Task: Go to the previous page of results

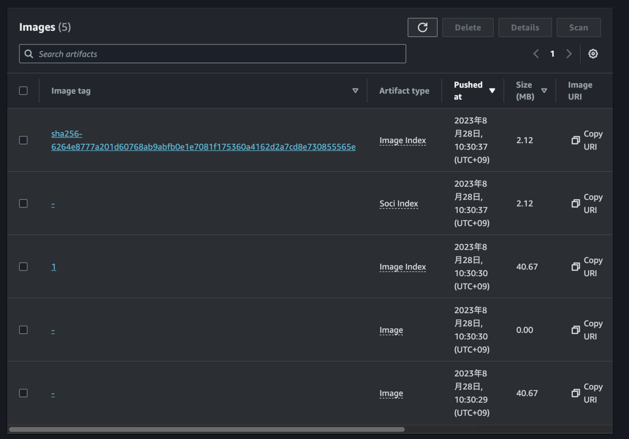Action: pyautogui.click(x=536, y=53)
